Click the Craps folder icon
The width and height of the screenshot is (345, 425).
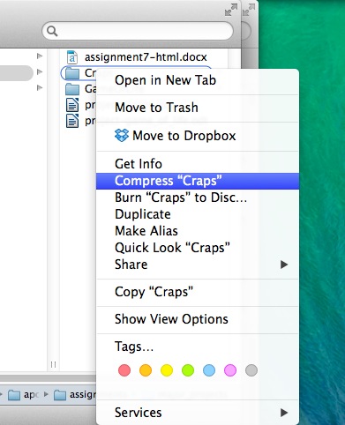pyautogui.click(x=72, y=73)
